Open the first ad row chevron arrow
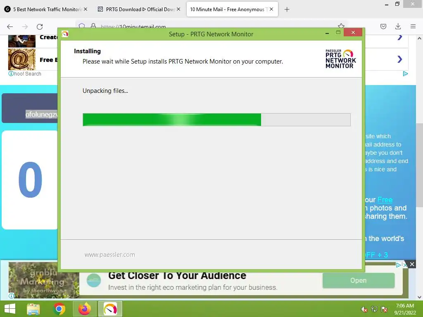This screenshot has height=317, width=423. click(400, 37)
